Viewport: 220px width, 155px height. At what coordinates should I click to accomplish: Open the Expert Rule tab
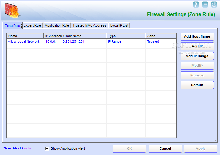(x=32, y=25)
